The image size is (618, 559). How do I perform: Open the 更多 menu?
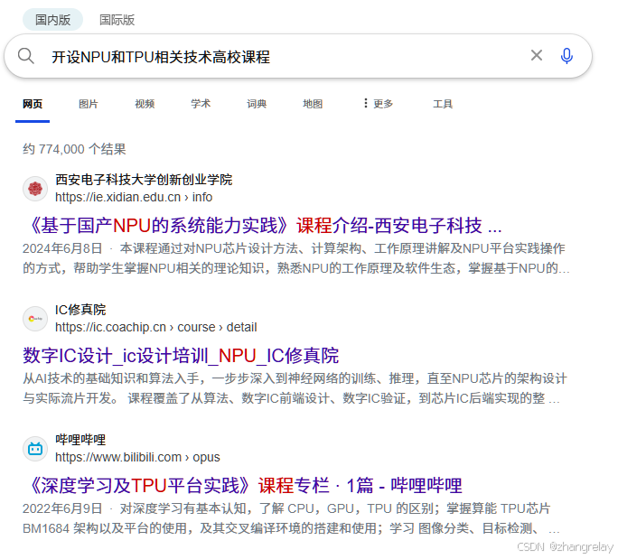coord(378,104)
